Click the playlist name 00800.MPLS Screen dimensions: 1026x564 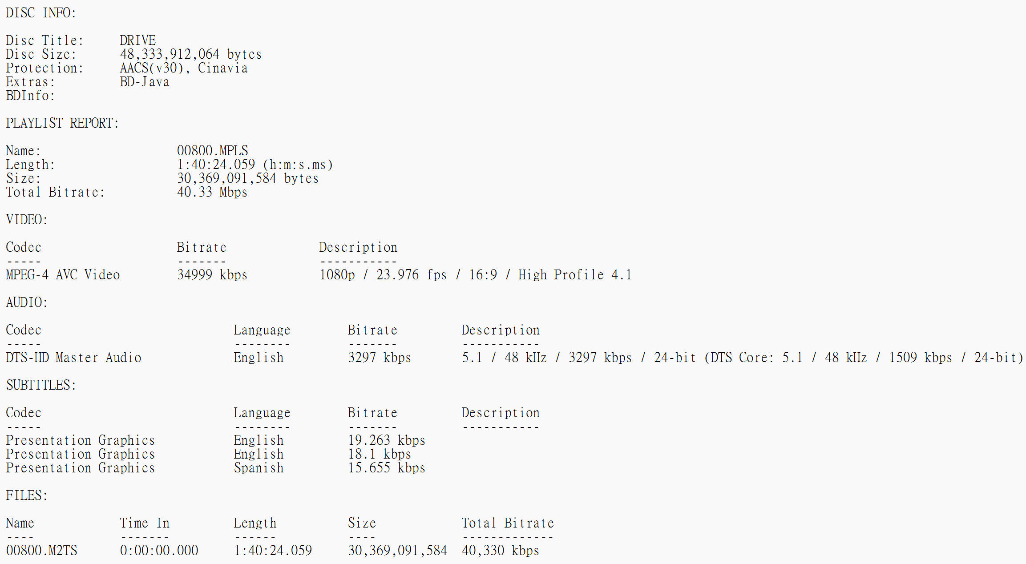coord(212,151)
